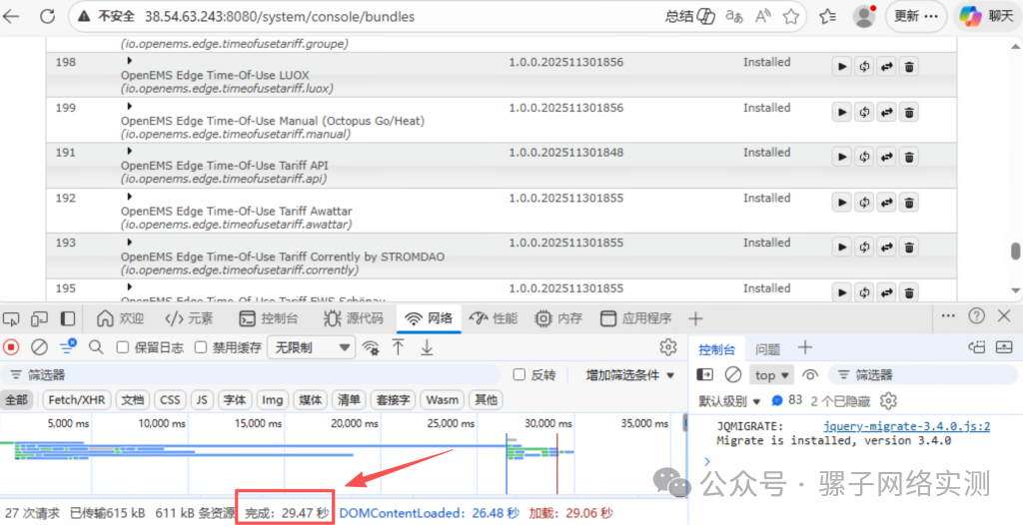This screenshot has height=525, width=1023.
Task: Filter requests by Img
Action: [x=273, y=400]
